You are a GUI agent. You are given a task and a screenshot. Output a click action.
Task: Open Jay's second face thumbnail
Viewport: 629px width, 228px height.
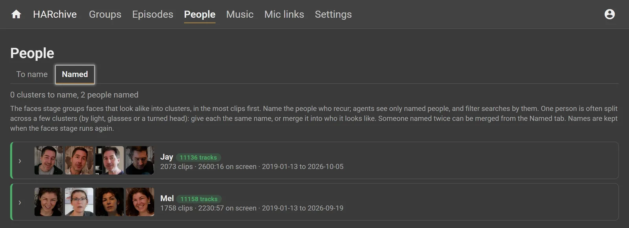coord(79,161)
